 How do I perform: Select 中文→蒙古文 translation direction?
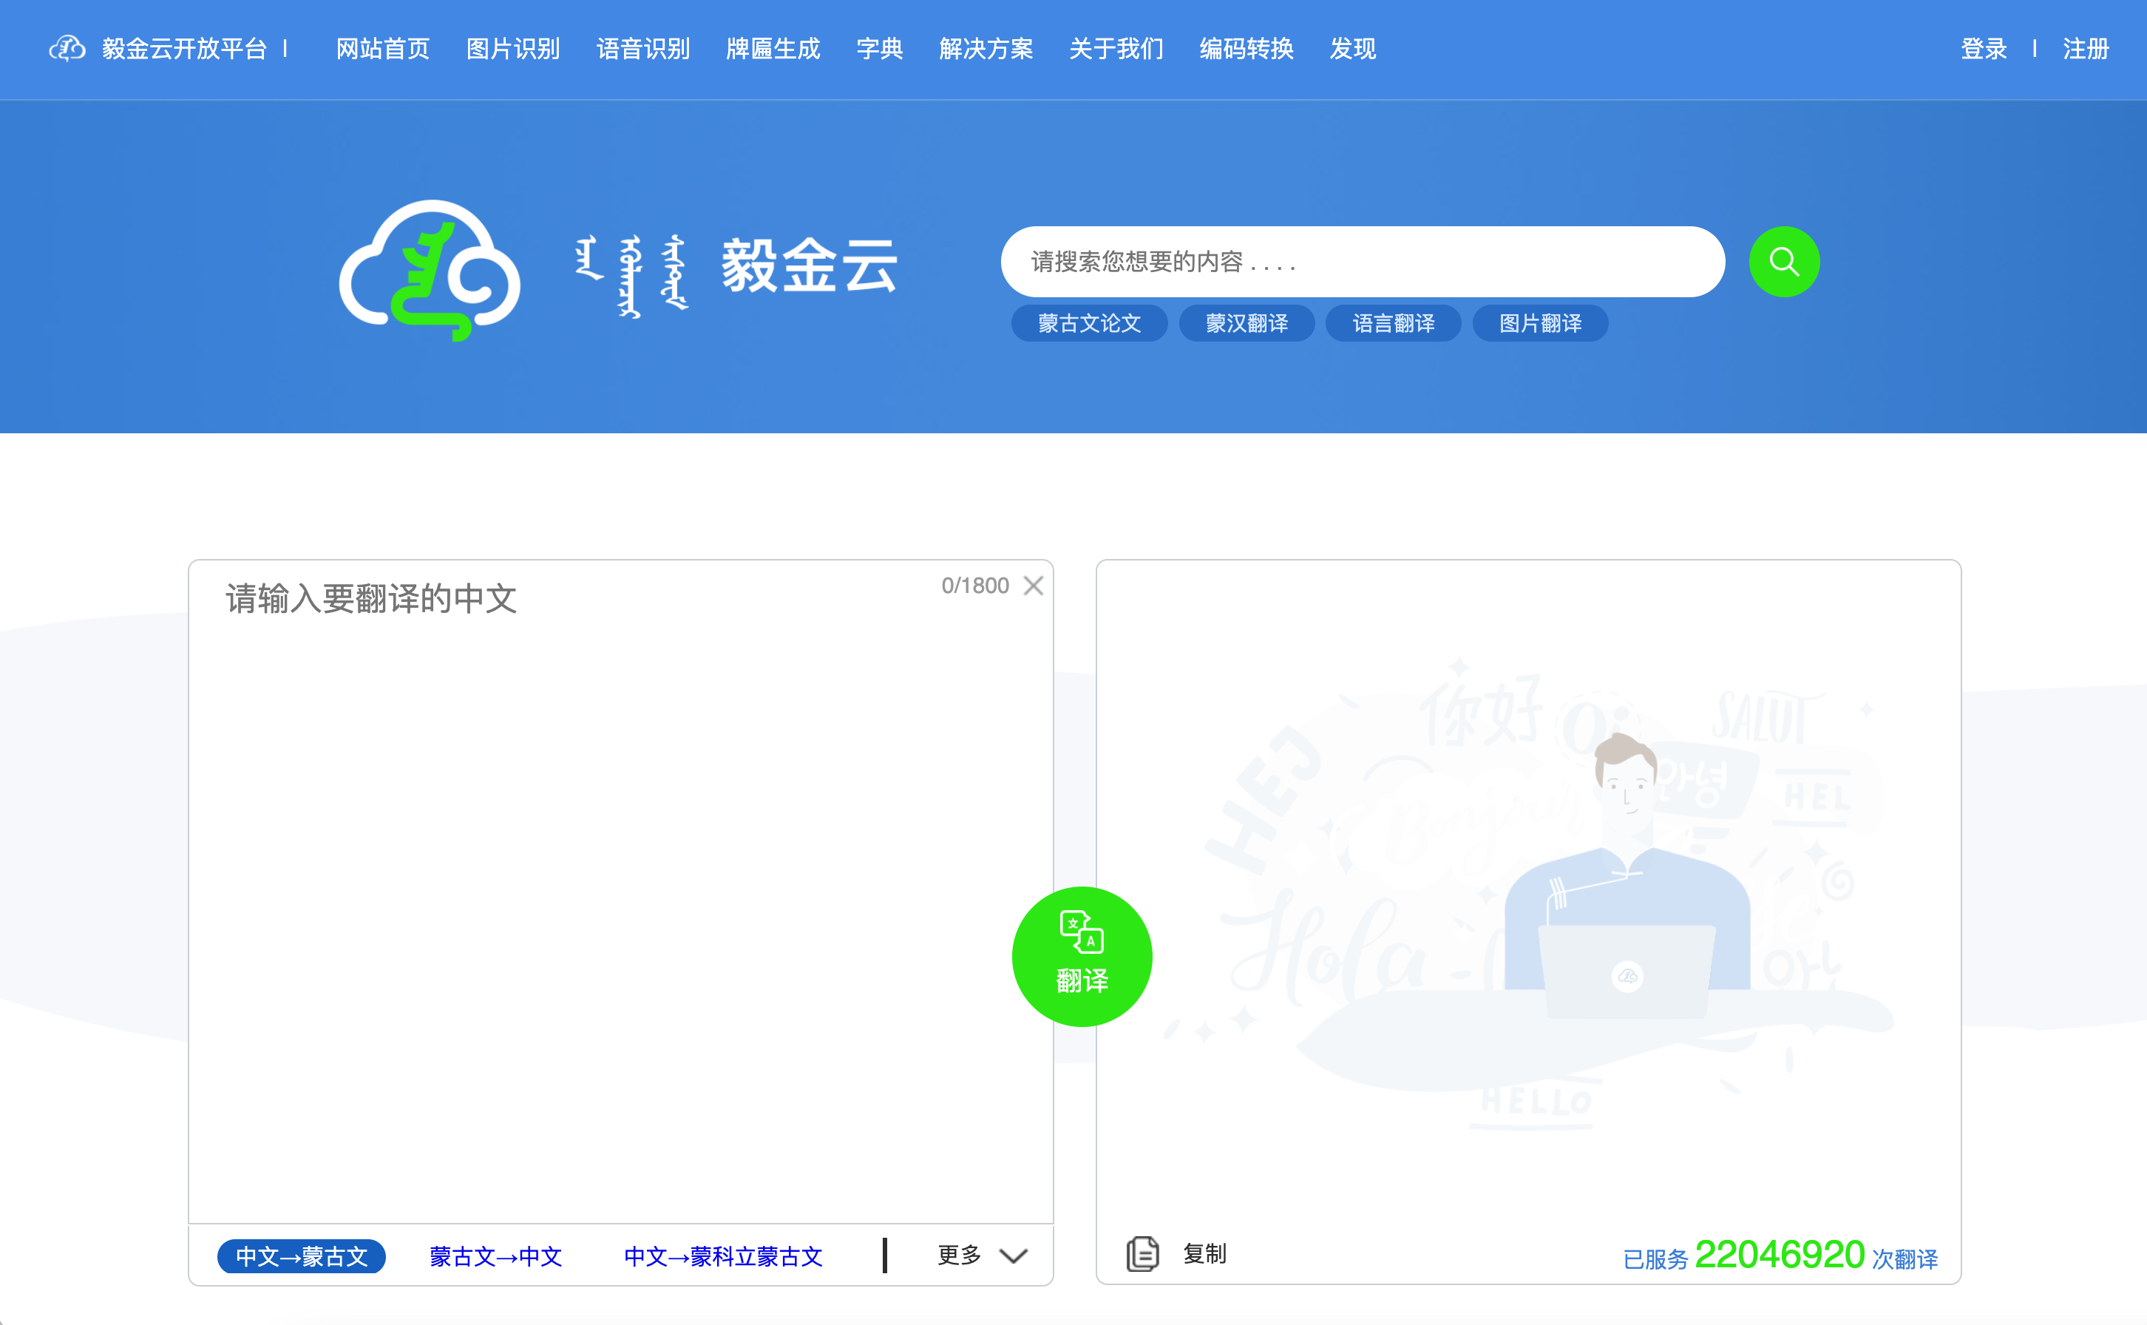coord(300,1255)
